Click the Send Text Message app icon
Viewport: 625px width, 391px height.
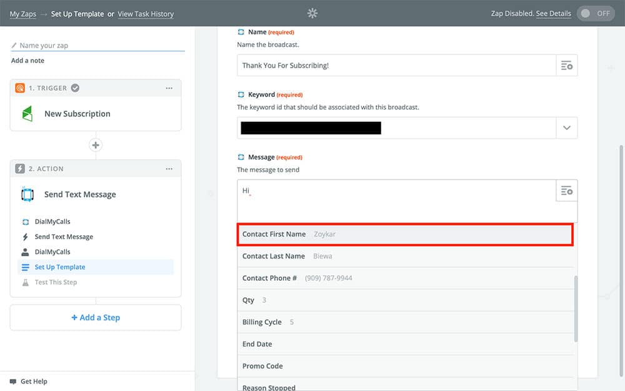pyautogui.click(x=27, y=195)
